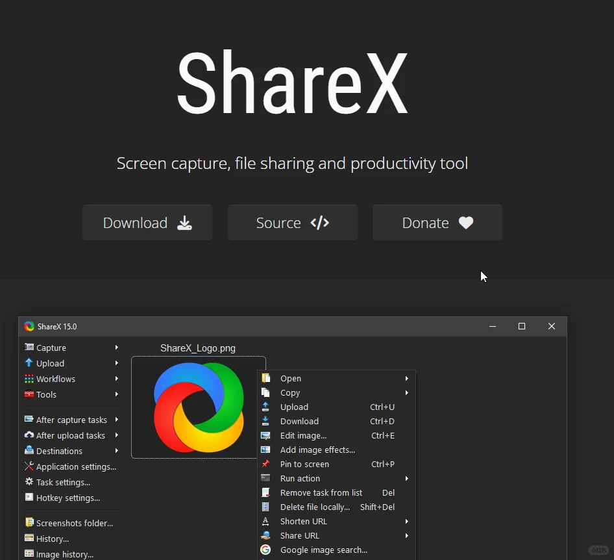Expand the Workflows submenu arrow

[x=117, y=379]
